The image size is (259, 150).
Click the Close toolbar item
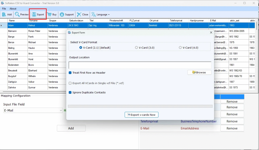pos(83,15)
